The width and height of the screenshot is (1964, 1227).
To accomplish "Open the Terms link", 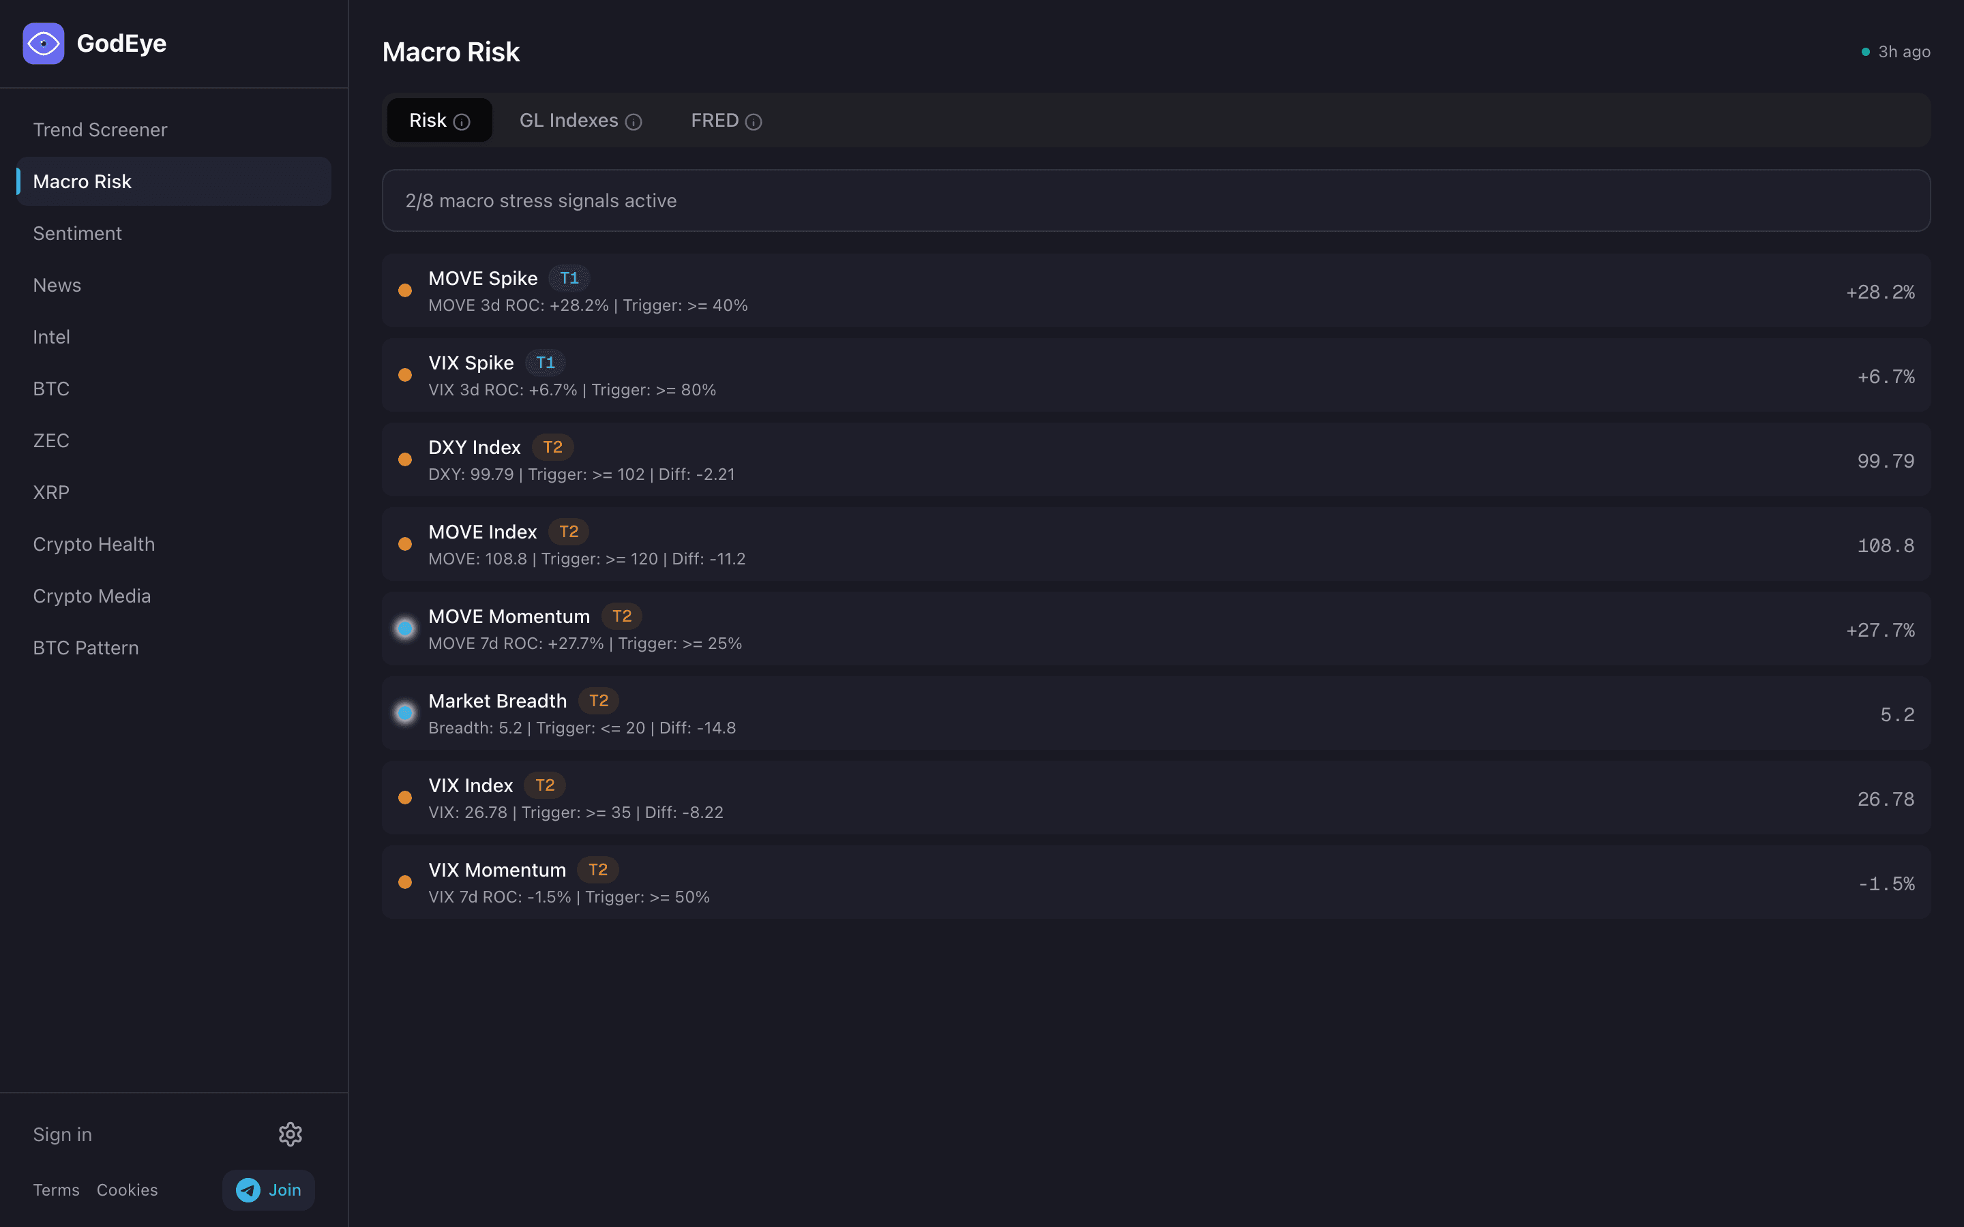I will point(56,1190).
